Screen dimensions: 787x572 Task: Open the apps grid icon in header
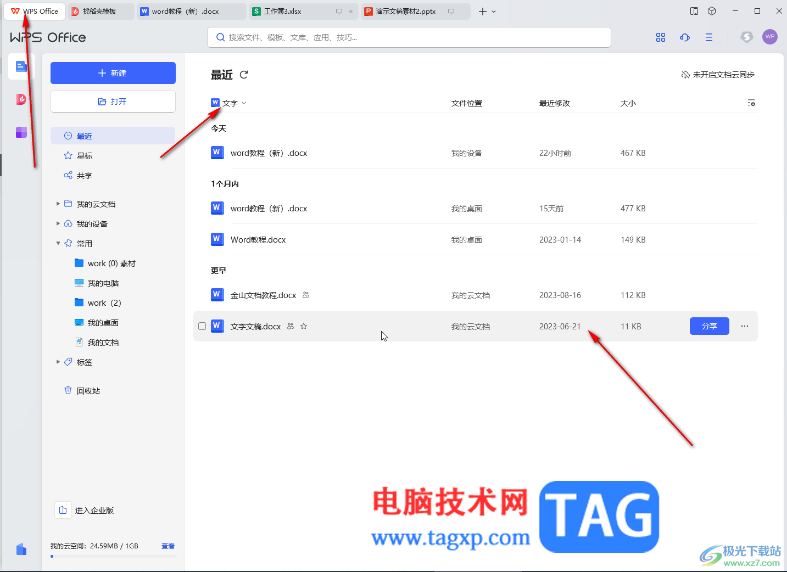point(661,37)
